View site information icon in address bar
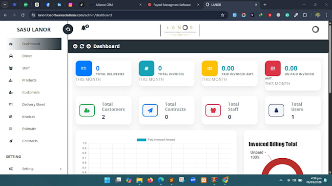Screen dimensions: 332x186 tap(33, 15)
